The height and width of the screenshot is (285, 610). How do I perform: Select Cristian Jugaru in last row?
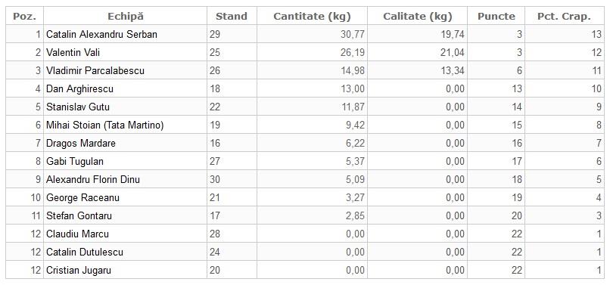coord(79,270)
